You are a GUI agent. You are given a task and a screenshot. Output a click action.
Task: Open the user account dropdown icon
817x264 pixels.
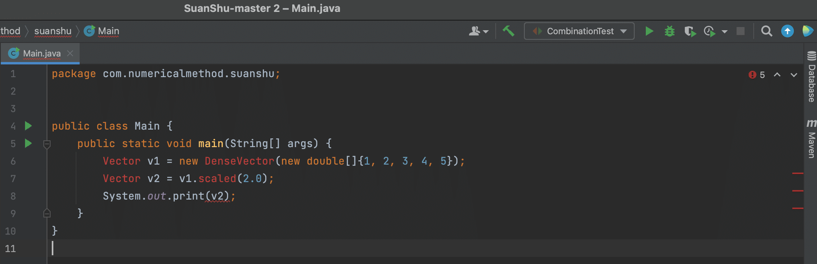pyautogui.click(x=478, y=31)
